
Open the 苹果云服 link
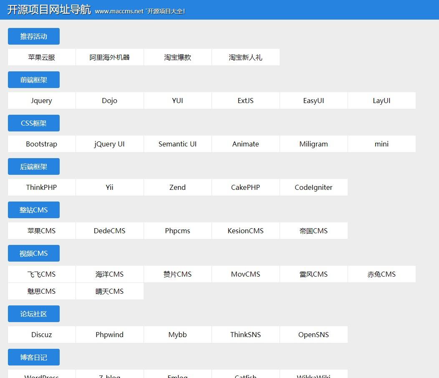[x=42, y=57]
